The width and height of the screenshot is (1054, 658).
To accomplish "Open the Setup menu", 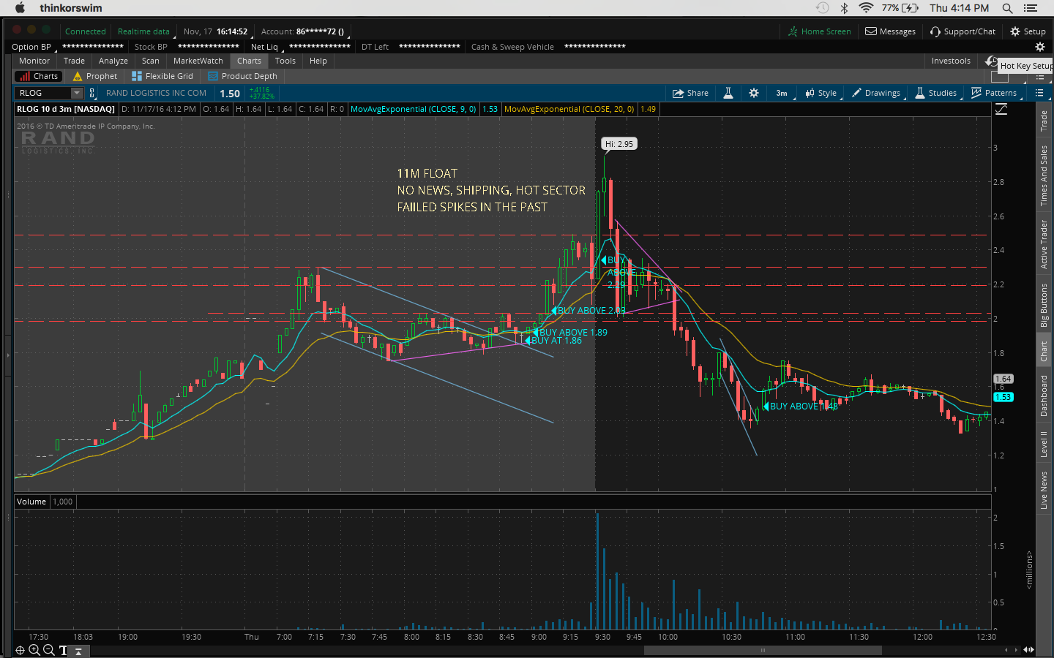I will [1028, 31].
